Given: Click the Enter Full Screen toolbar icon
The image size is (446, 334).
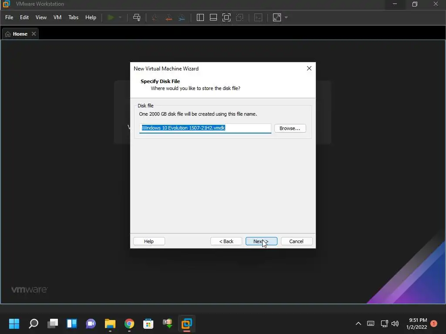Looking at the screenshot, I should click(x=226, y=17).
